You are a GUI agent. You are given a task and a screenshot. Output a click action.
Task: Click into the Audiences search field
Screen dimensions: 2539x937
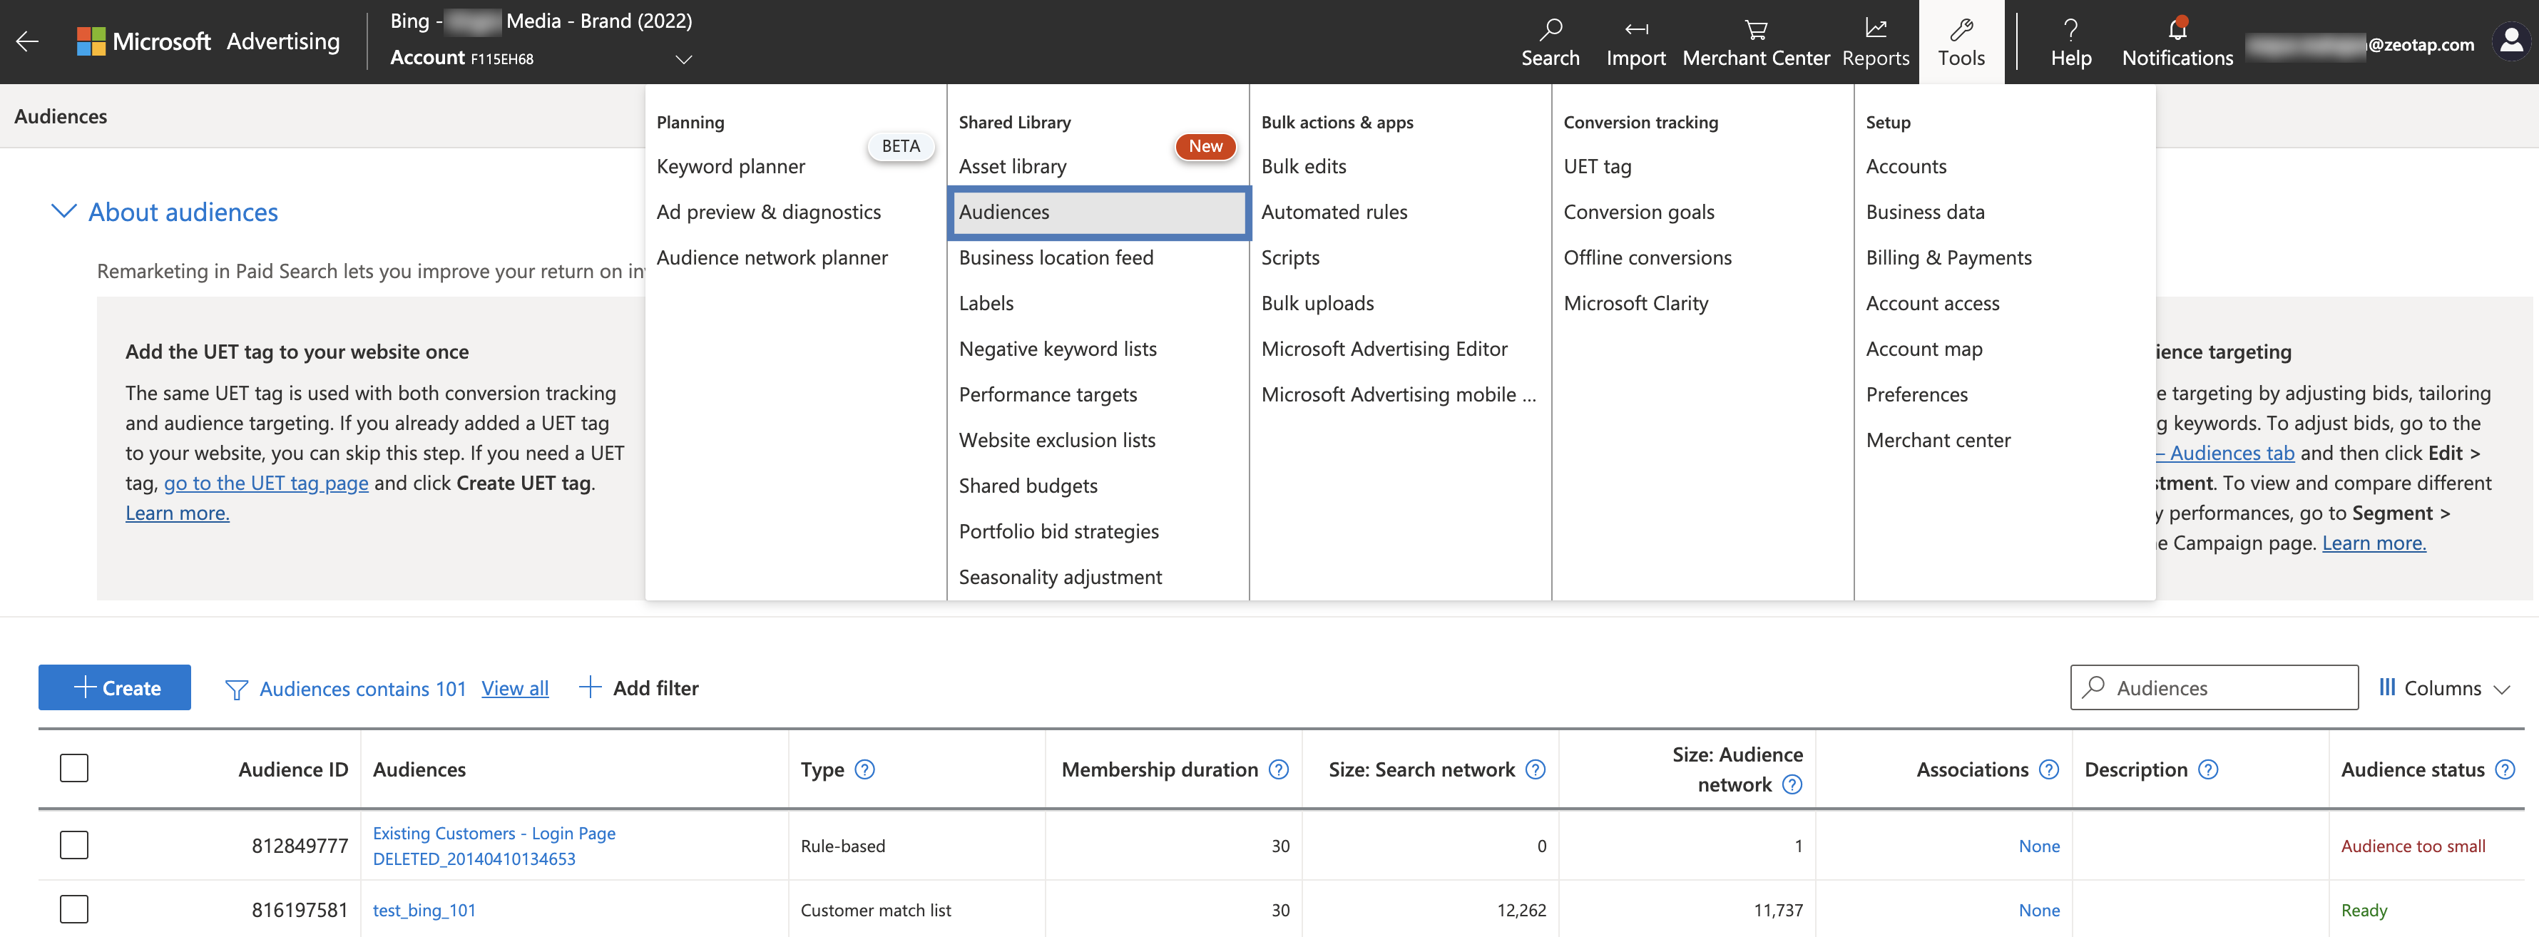2227,687
